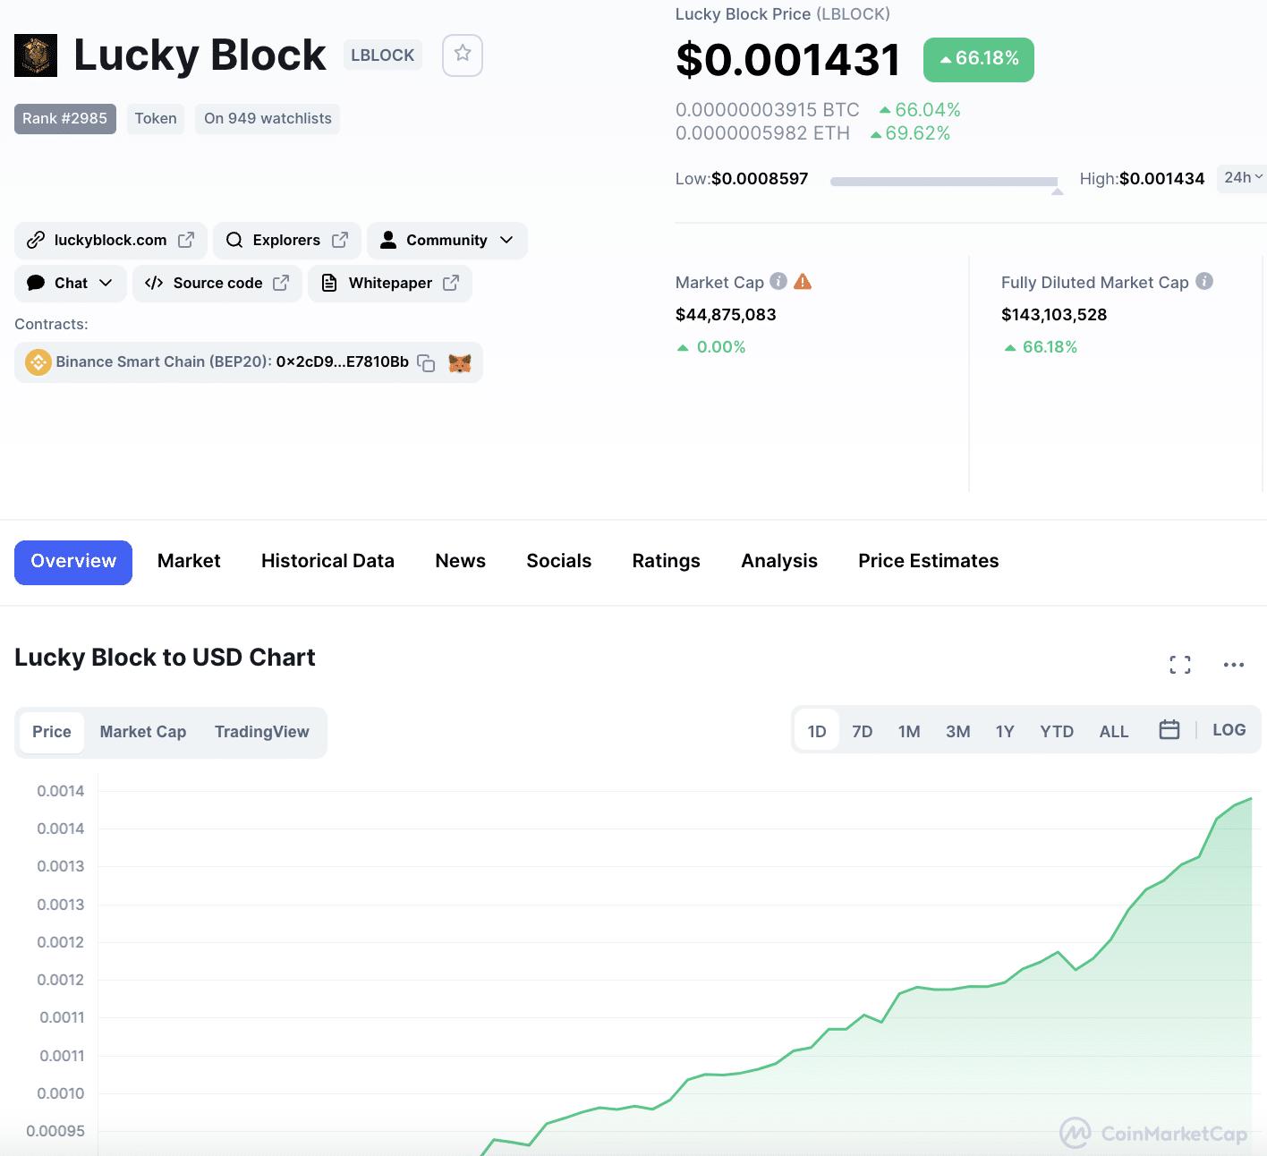This screenshot has width=1267, height=1156.
Task: Expand the Community dropdown
Action: pos(506,240)
